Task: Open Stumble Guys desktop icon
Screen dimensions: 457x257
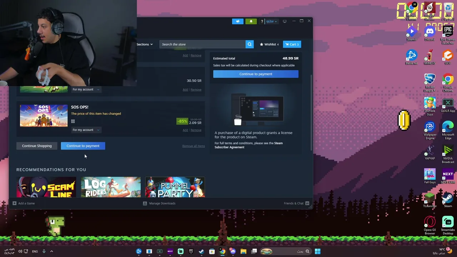Action: (x=430, y=106)
